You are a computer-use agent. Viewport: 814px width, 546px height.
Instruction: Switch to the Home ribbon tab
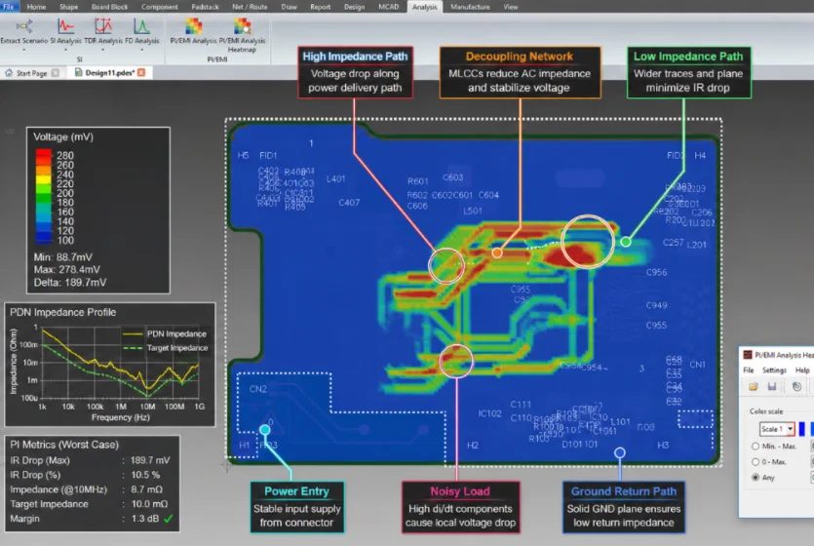coord(36,7)
